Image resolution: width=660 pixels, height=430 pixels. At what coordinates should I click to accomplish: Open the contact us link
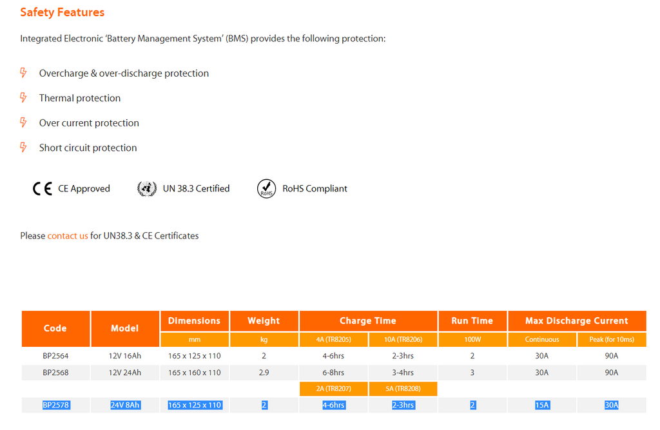pos(68,236)
